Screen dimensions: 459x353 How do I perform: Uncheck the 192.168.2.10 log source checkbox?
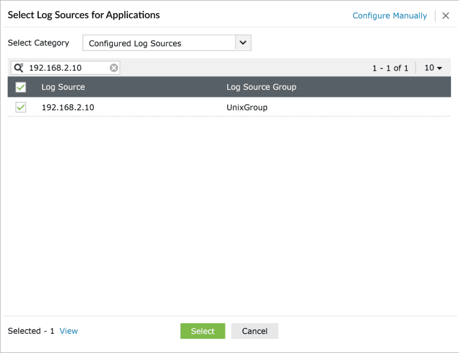[x=21, y=107]
